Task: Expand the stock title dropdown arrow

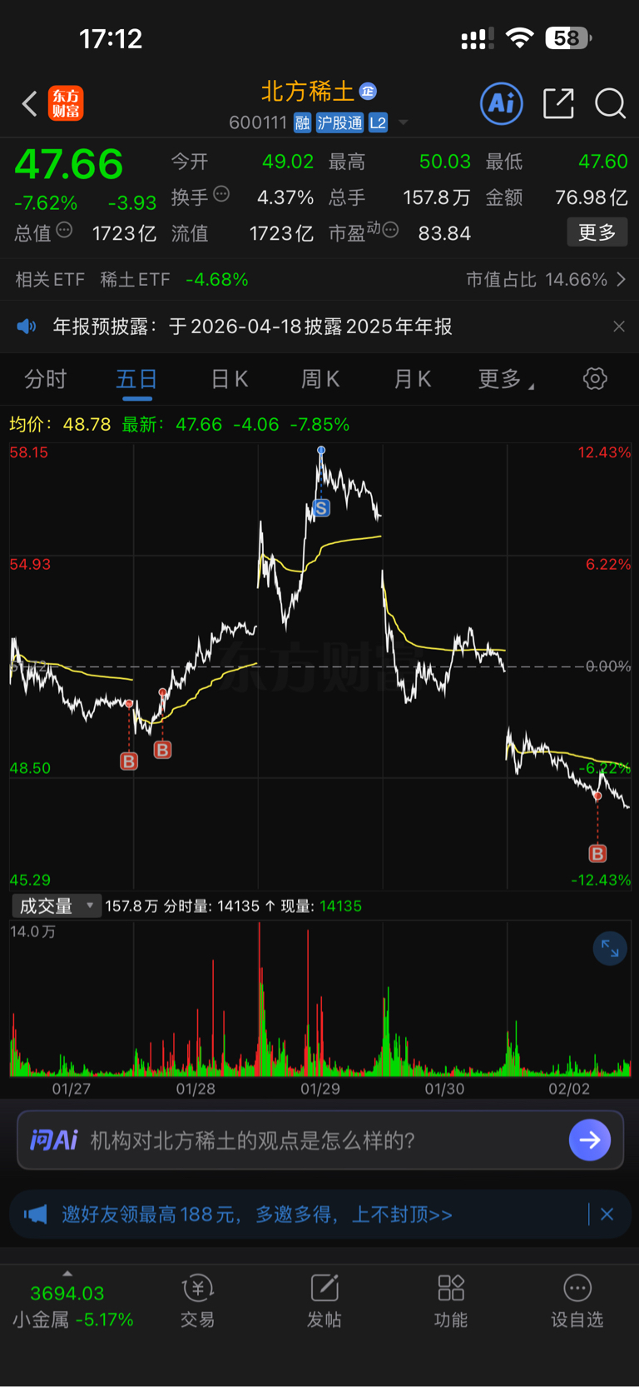Action: click(404, 123)
